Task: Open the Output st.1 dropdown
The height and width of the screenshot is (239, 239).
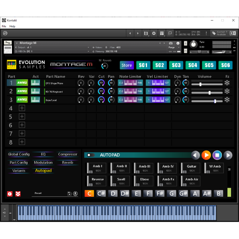Action: (x=88, y=47)
